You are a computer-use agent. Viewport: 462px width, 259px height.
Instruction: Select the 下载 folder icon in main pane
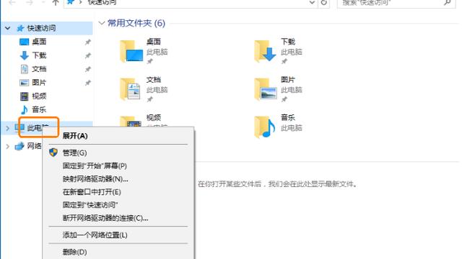(265, 51)
